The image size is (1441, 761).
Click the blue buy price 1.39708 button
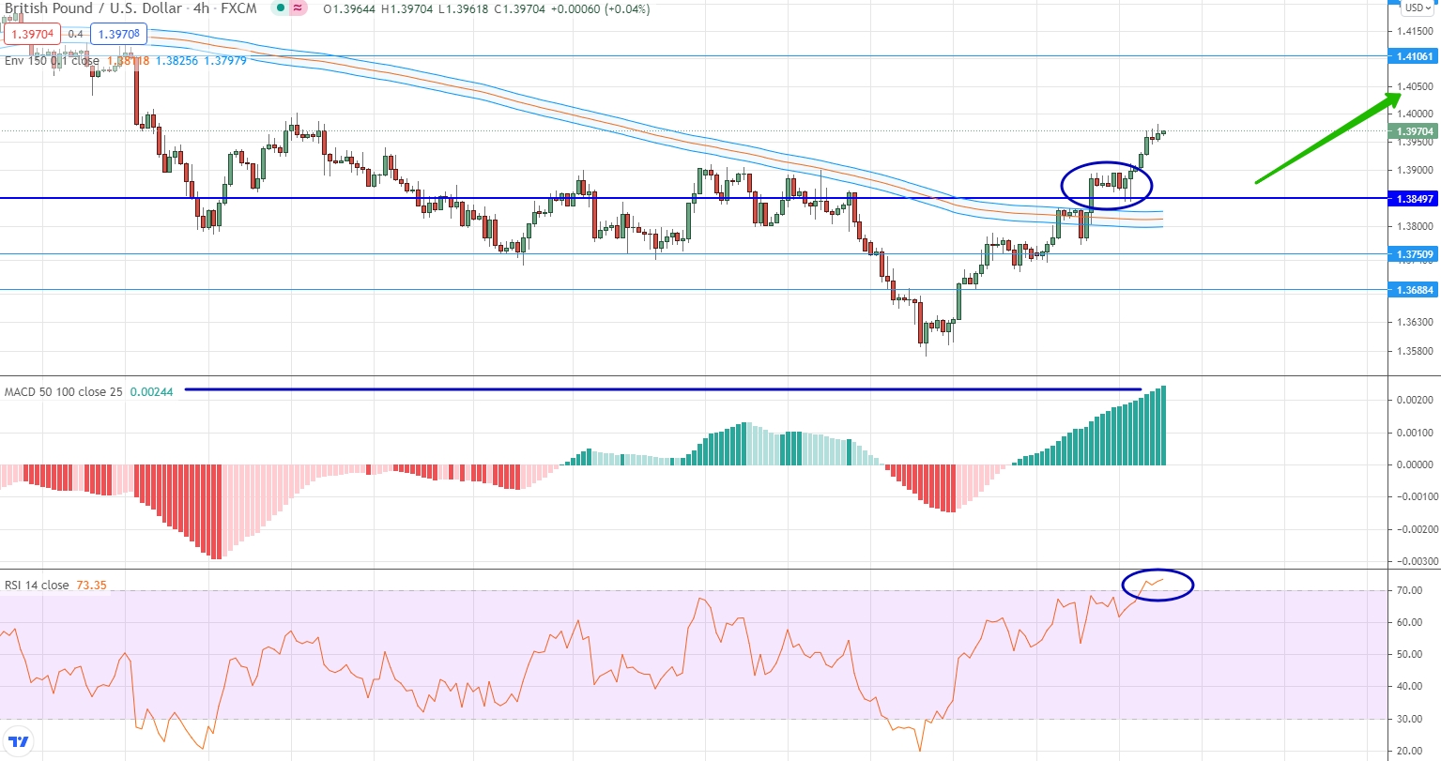coord(118,35)
